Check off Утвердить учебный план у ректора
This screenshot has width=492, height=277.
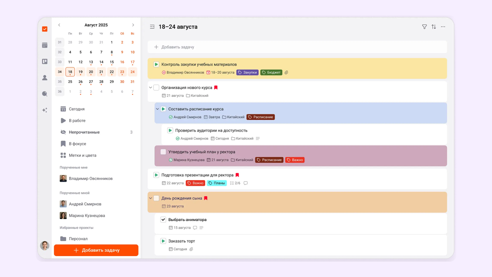pyautogui.click(x=163, y=152)
